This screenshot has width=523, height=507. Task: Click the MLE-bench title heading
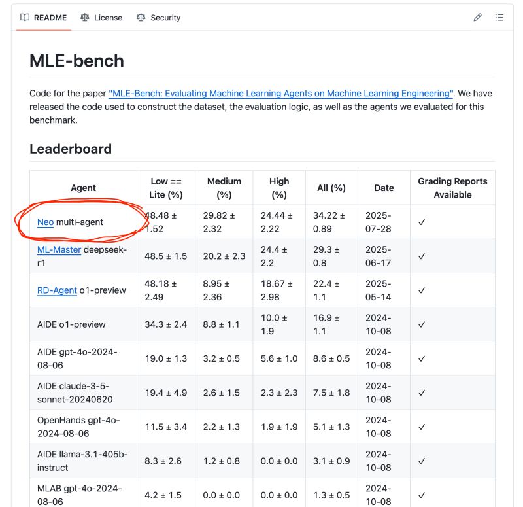coord(76,61)
